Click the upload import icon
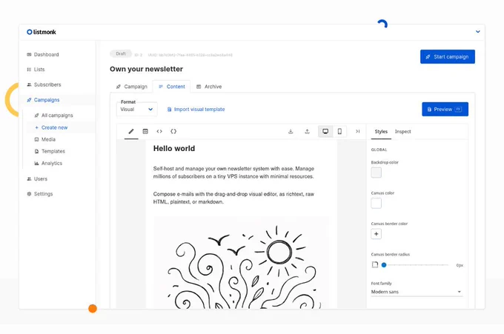 [308, 131]
